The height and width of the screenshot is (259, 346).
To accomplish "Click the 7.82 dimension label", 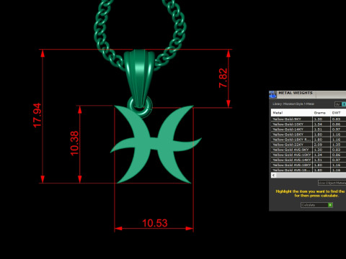I will tap(223, 78).
